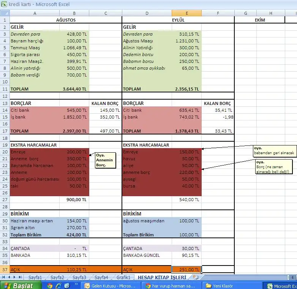Select the row 37 header
The height and width of the screenshot is (289, 297).
5,270
